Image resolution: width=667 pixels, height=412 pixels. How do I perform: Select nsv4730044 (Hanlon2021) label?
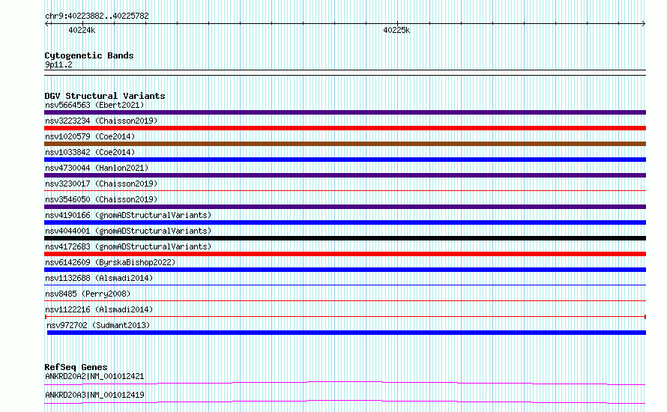coord(97,168)
